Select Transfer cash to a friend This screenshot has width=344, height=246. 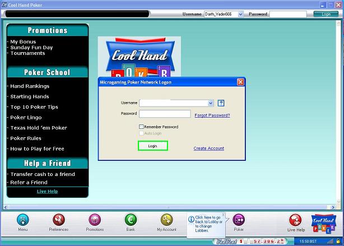[x=43, y=174]
